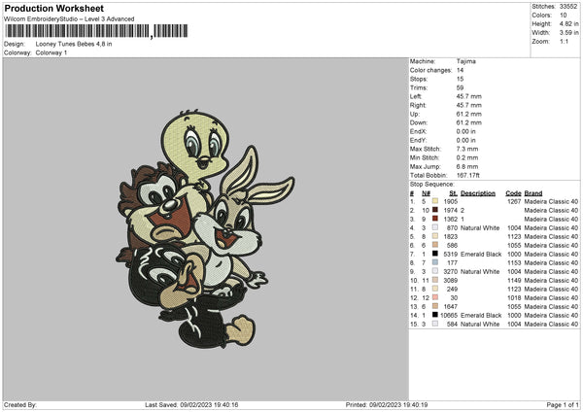Select Natural White description in stop row 15

pos(480,325)
